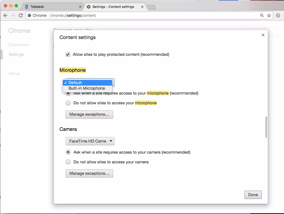This screenshot has width=284, height=214.
Task: Choose Built-in Microphone from the list
Action: pyautogui.click(x=87, y=88)
